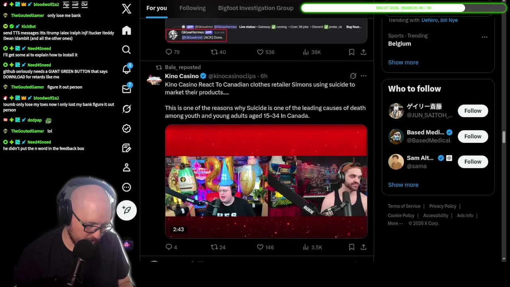Share the Kino Casino post
The height and width of the screenshot is (287, 510).
tap(363, 247)
